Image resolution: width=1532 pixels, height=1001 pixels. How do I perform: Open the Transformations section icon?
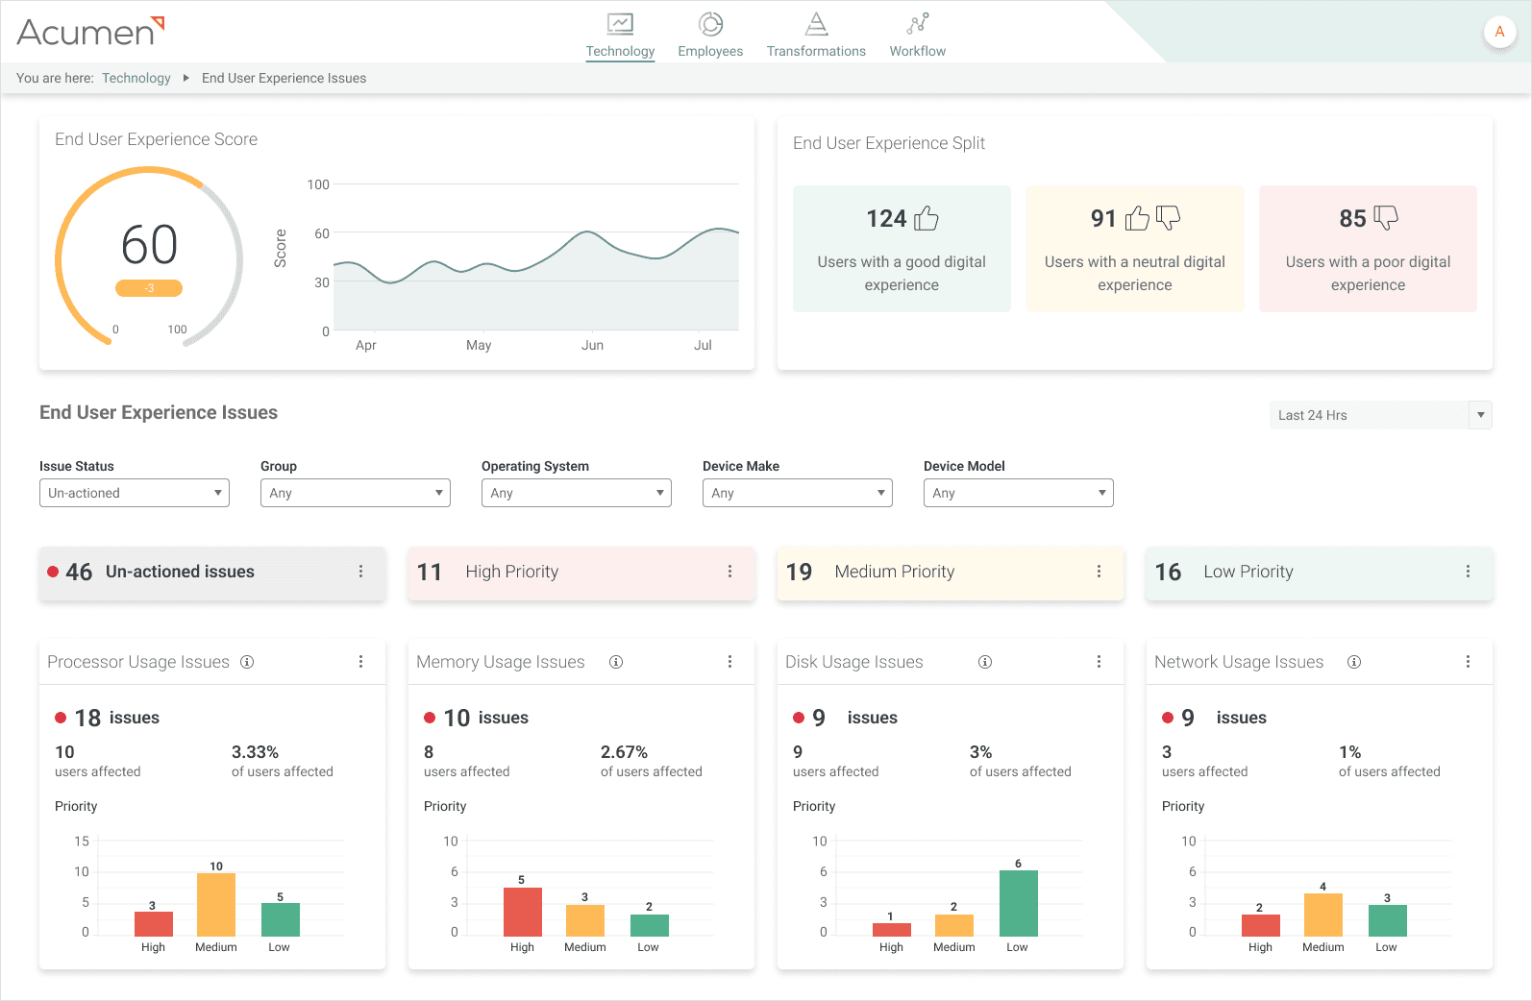[x=816, y=25]
